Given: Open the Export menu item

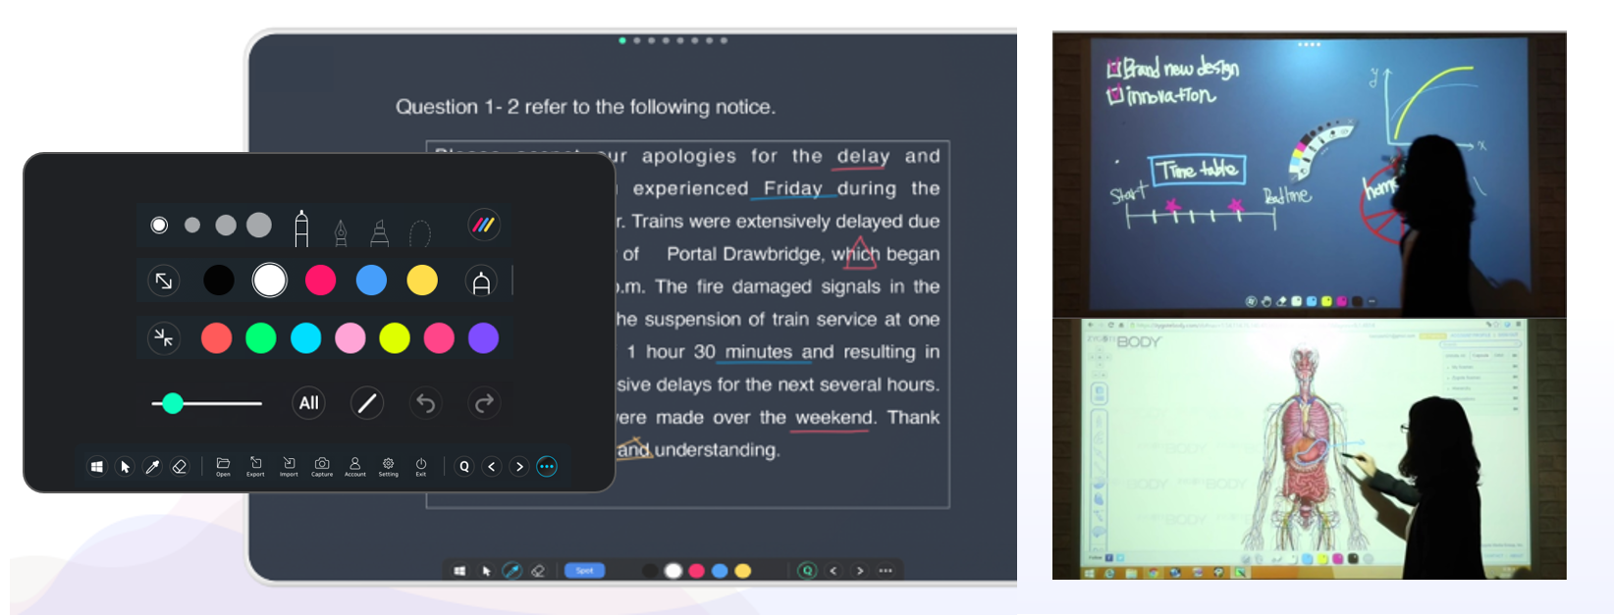Looking at the screenshot, I should click(255, 465).
